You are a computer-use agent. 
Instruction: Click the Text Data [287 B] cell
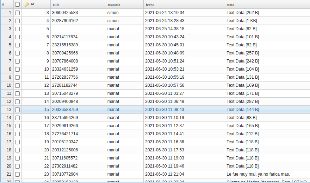[243, 102]
